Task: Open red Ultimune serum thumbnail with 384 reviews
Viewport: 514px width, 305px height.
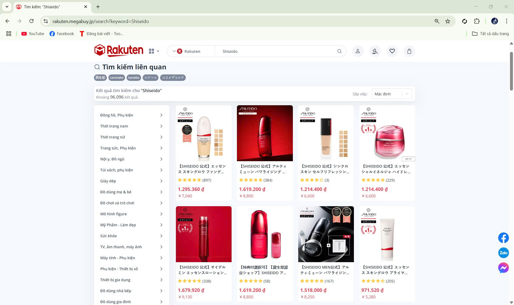Action: (x=265, y=133)
